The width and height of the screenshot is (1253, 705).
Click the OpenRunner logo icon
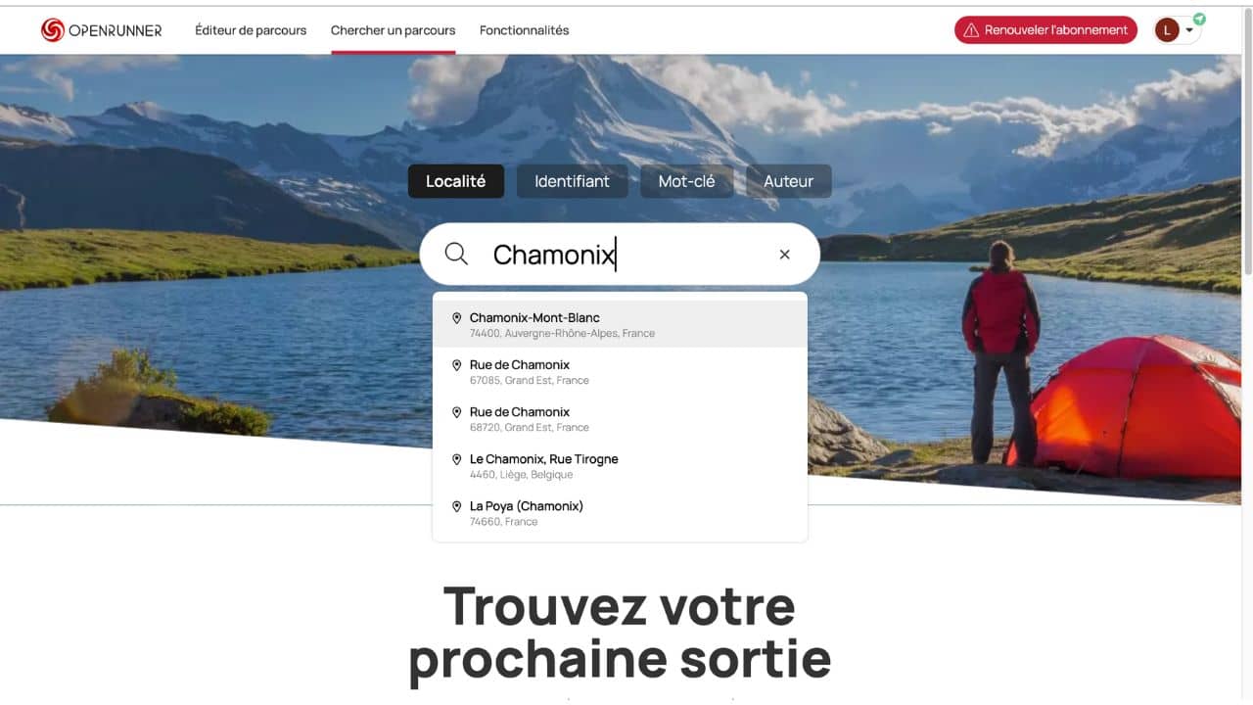pos(52,30)
